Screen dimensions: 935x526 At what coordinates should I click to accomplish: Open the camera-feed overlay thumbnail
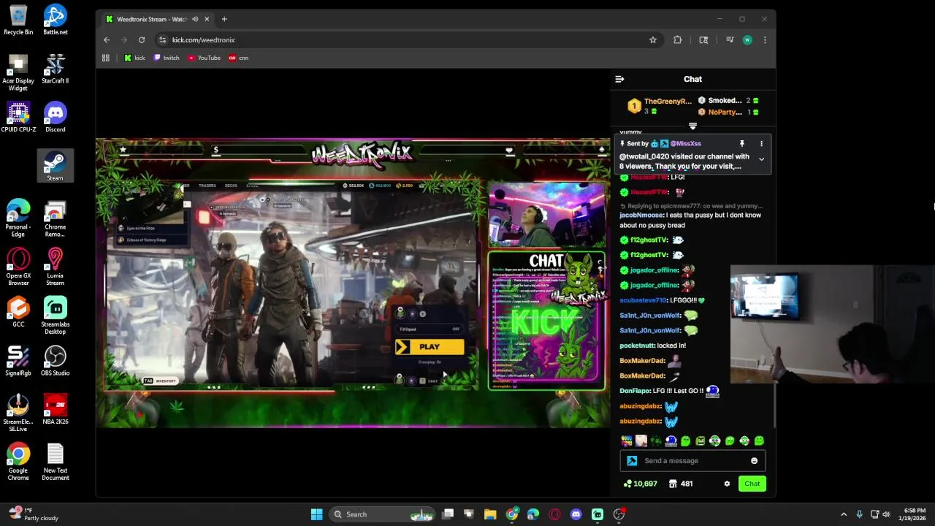[833, 324]
